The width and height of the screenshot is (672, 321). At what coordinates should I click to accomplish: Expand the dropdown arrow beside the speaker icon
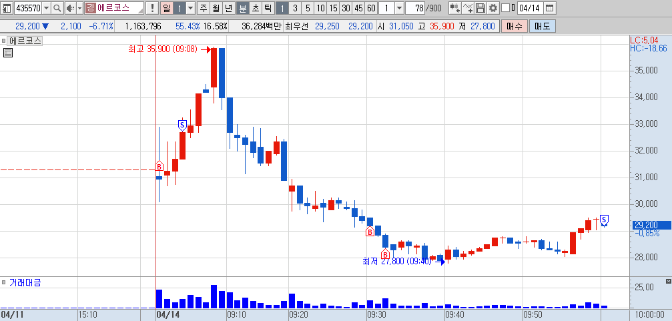click(79, 8)
